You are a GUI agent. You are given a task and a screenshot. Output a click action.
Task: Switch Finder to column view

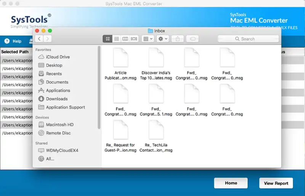click(x=125, y=39)
